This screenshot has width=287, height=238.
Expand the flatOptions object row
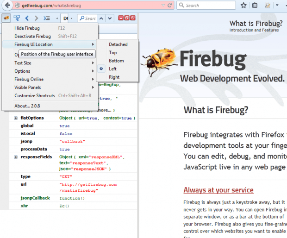pos(16,118)
